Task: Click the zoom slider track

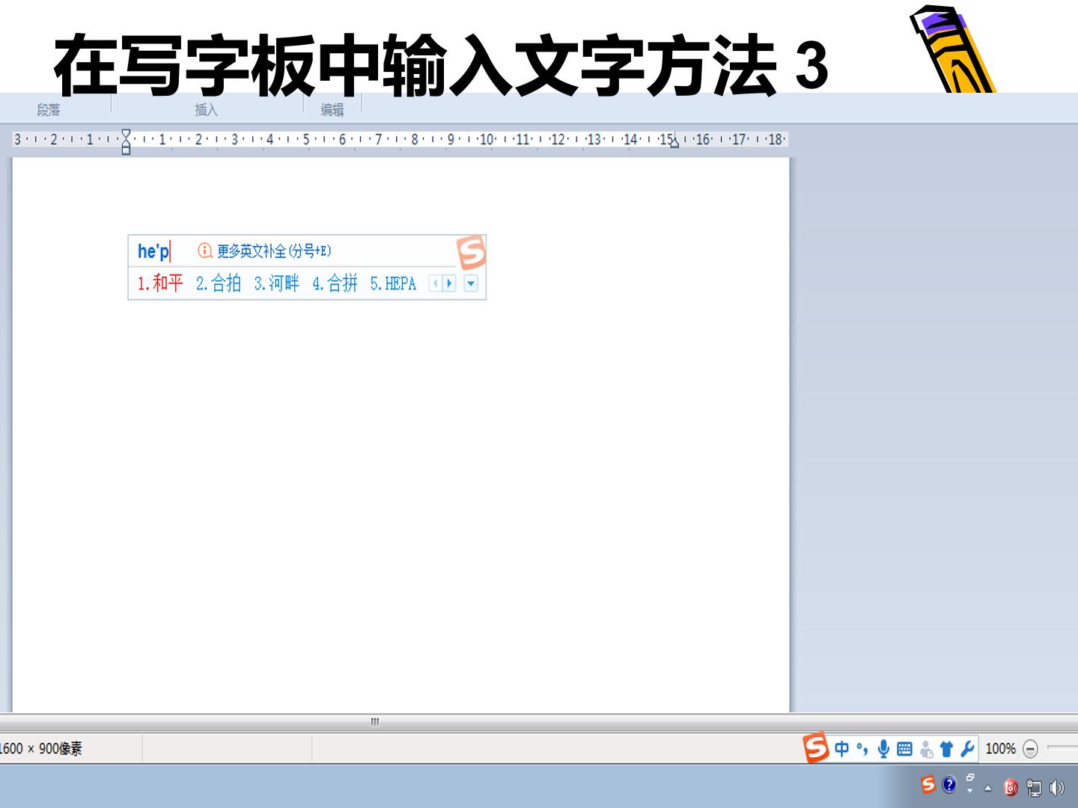Action: tap(1063, 748)
